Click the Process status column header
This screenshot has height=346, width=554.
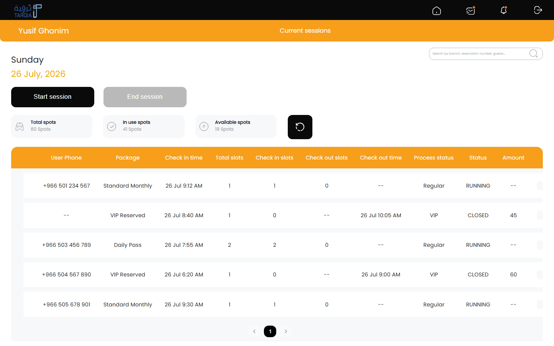[434, 158]
